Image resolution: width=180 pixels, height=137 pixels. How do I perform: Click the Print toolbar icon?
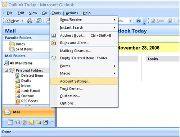click(x=30, y=21)
